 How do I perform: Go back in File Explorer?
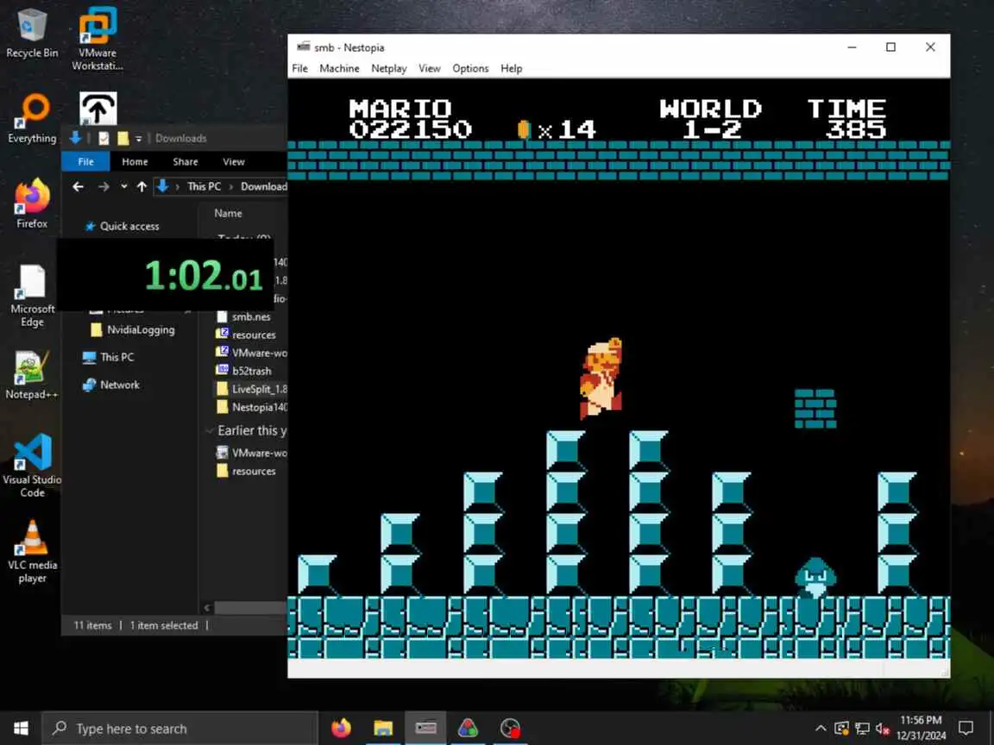[x=78, y=186]
